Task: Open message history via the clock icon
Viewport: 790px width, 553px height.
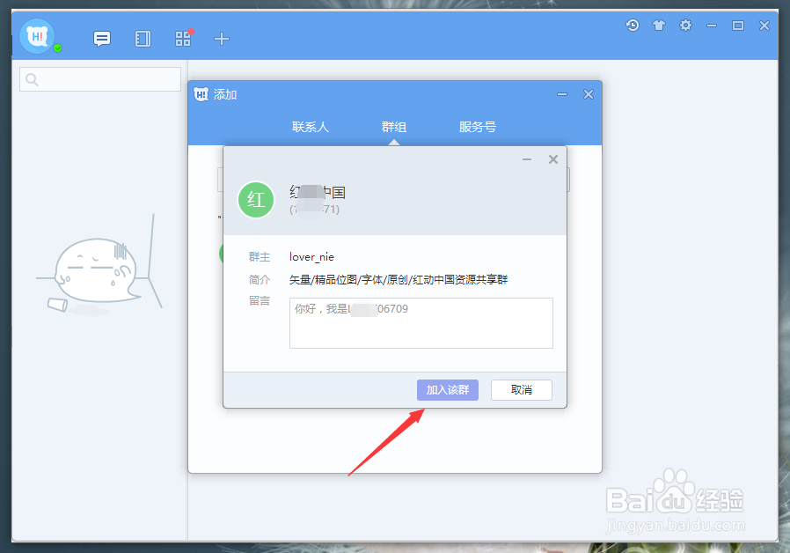Action: coord(632,26)
